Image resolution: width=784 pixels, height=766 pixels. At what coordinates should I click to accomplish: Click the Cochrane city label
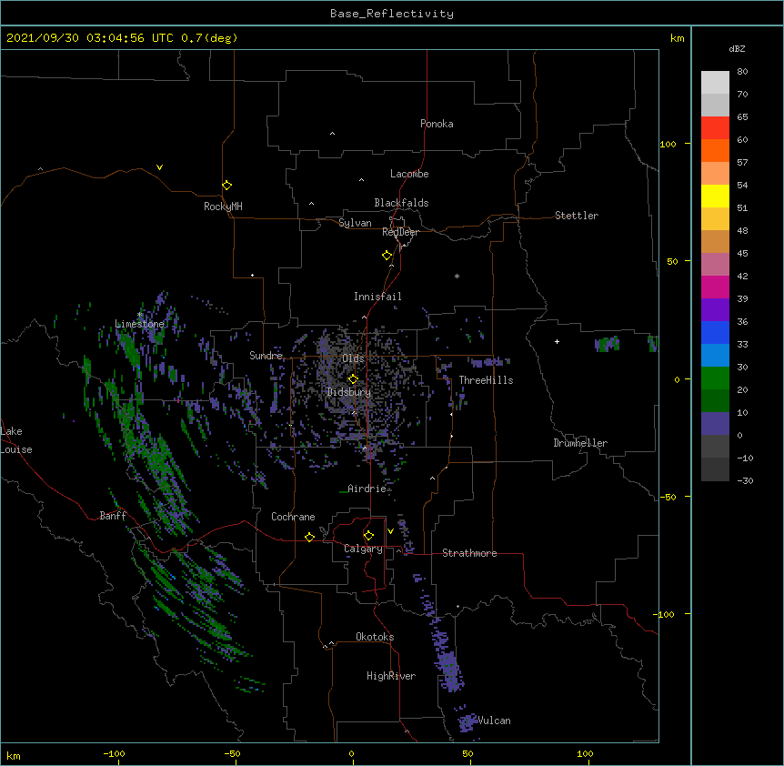coord(293,517)
